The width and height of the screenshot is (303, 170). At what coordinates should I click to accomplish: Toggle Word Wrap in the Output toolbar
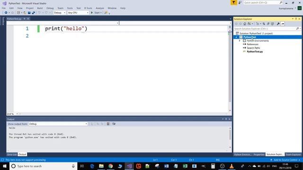coord(114,124)
